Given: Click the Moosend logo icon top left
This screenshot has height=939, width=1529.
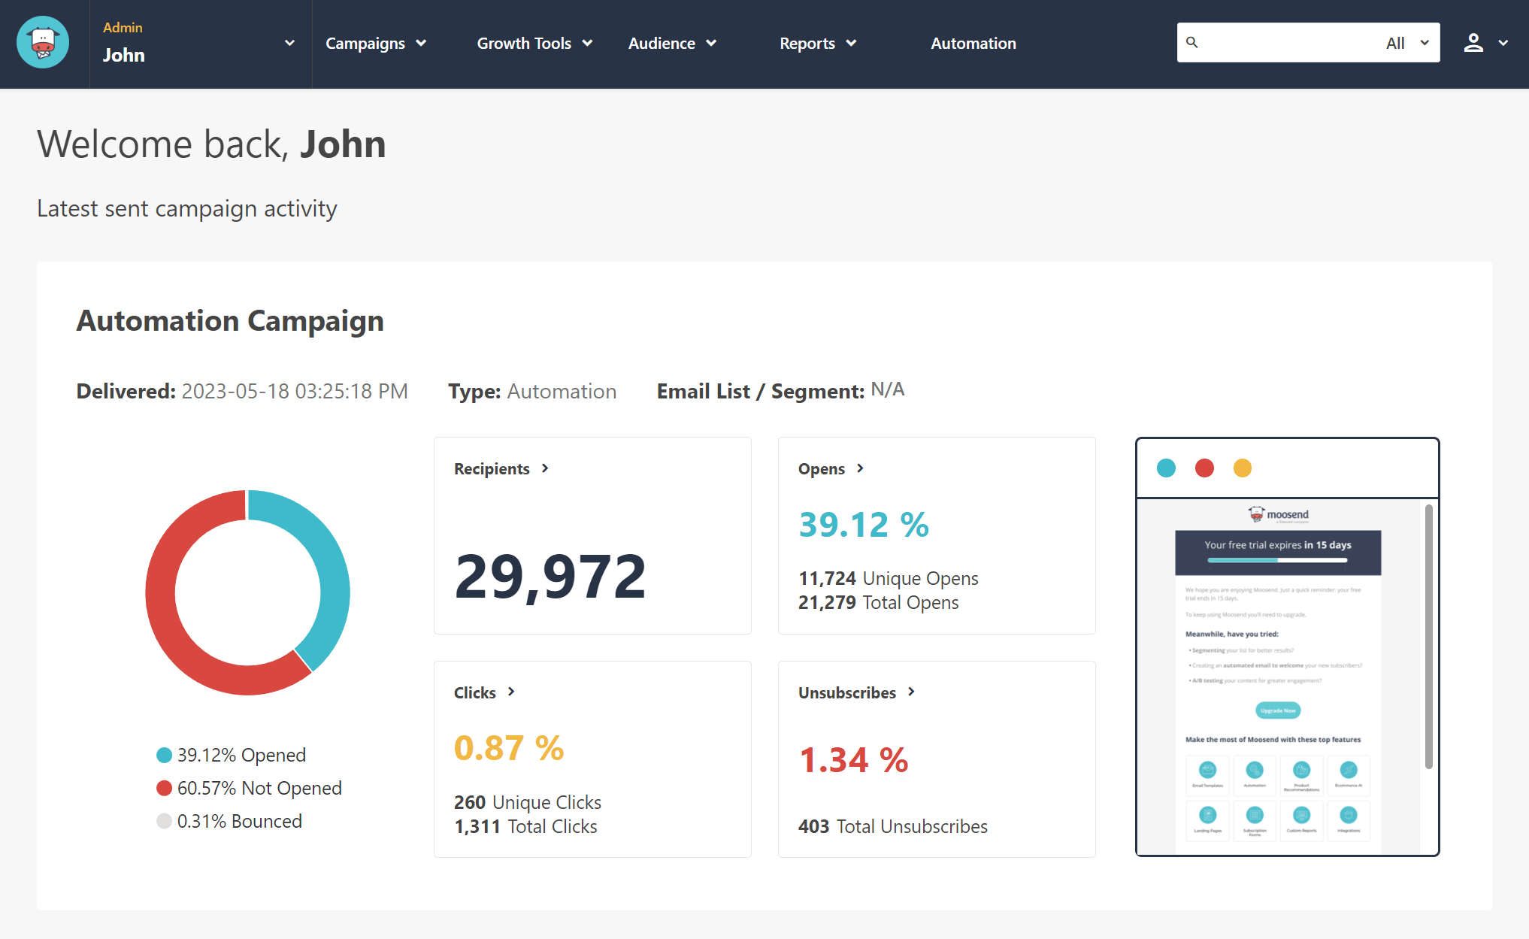Looking at the screenshot, I should point(44,44).
